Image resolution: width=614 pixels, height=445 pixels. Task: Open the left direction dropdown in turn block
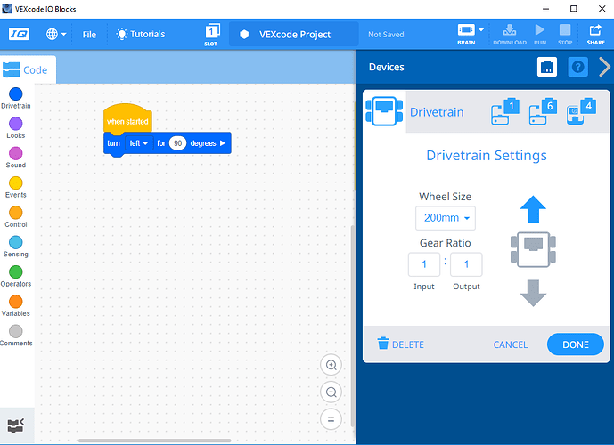[139, 143]
